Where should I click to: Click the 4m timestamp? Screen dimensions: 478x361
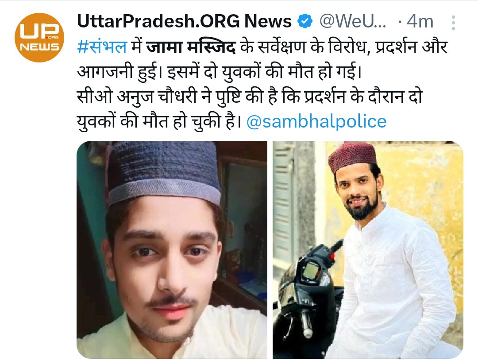pos(420,22)
